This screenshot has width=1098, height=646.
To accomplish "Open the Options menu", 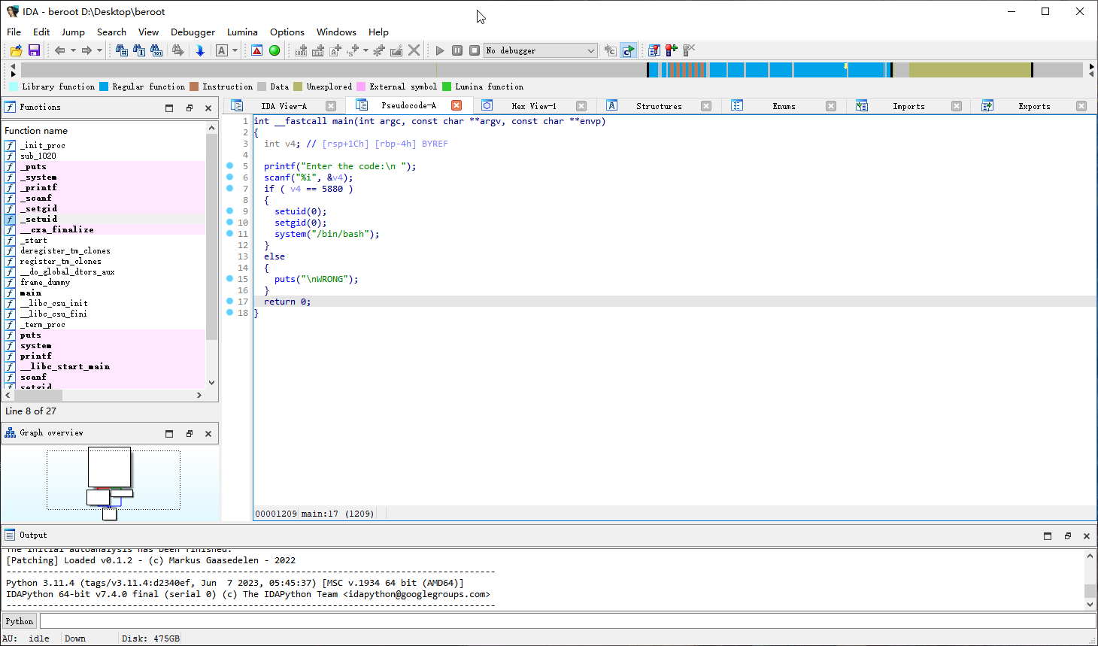I will [x=287, y=32].
